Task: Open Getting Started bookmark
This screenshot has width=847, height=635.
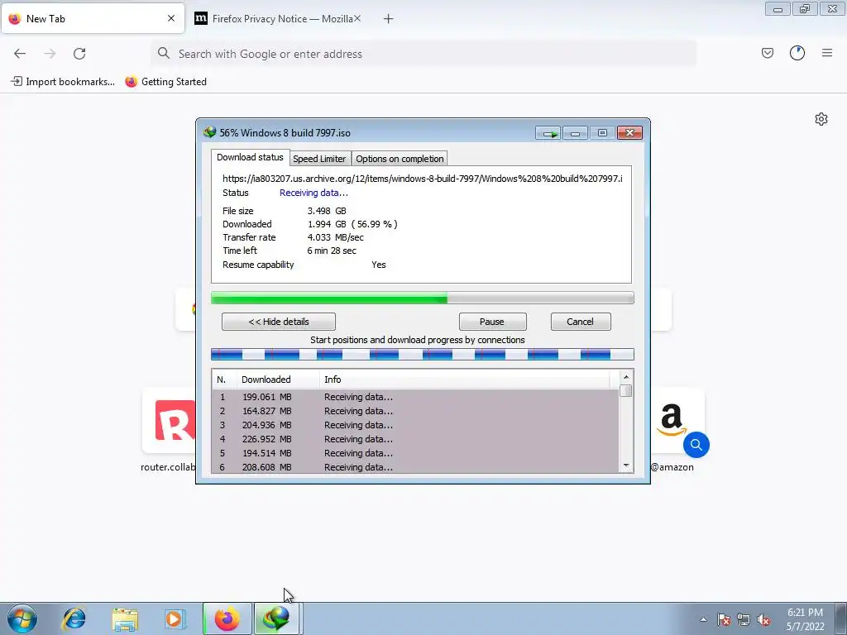Action: (165, 82)
